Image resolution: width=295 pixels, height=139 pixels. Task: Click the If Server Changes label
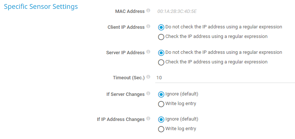pyautogui.click(x=125, y=94)
